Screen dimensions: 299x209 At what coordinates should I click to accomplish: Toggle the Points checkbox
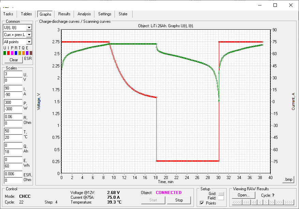[202, 203]
